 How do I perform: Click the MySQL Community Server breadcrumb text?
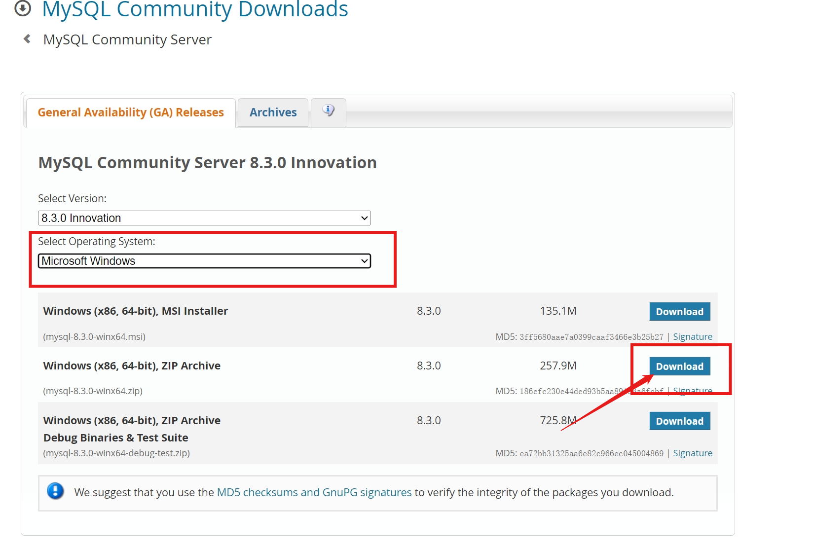(127, 39)
